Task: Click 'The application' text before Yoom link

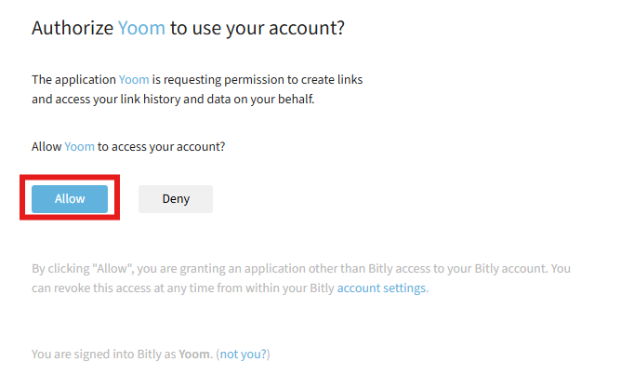Action: (x=73, y=80)
